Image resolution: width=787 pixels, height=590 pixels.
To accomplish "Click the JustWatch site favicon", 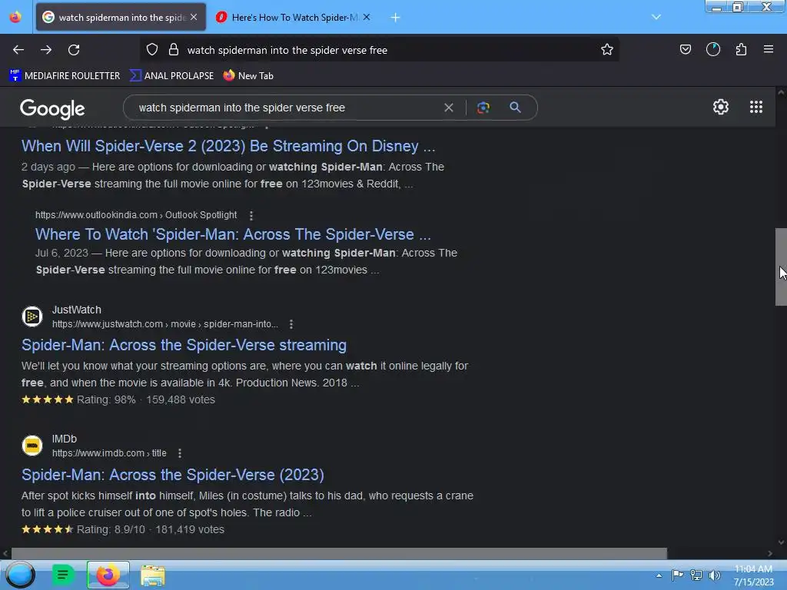I will (x=32, y=317).
